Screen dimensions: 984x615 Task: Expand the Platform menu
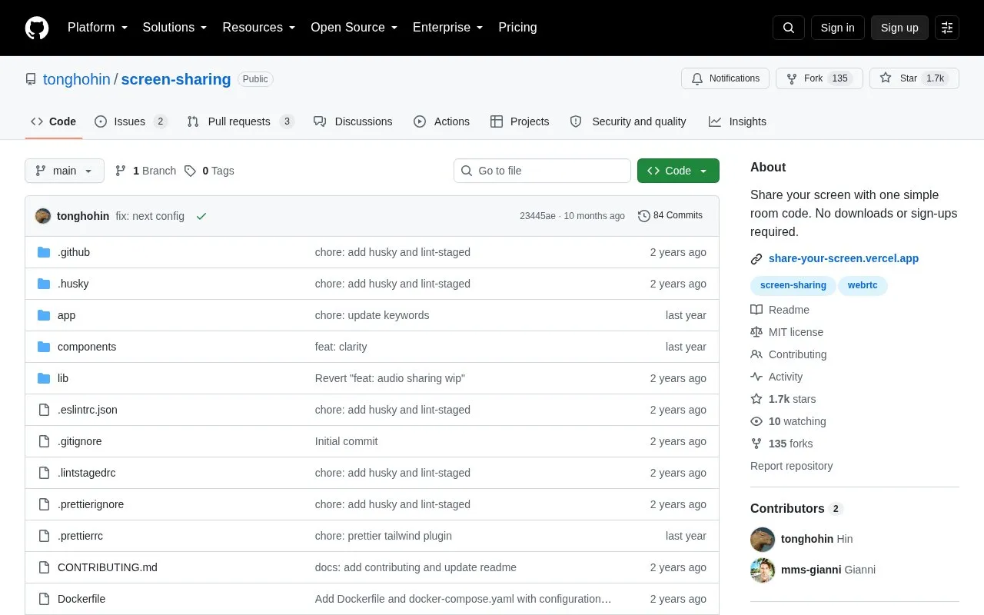coord(98,28)
